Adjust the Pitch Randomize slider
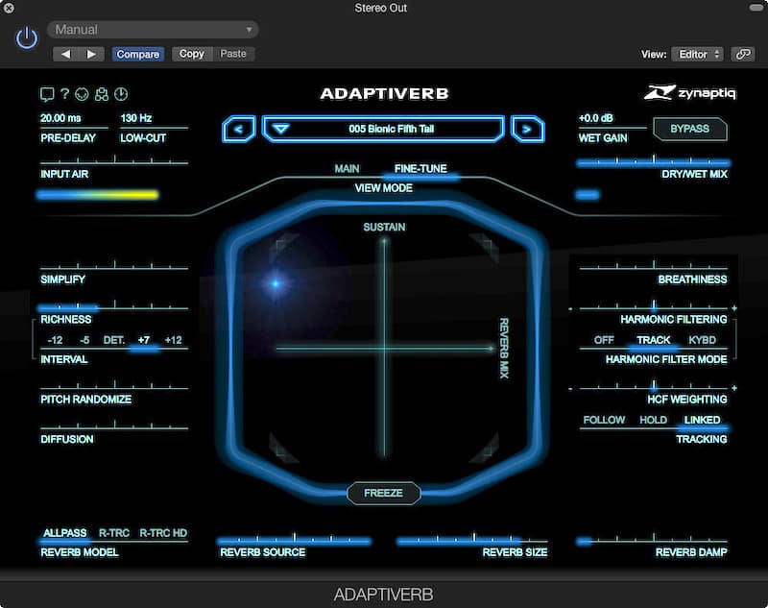768x608 pixels. pos(114,386)
